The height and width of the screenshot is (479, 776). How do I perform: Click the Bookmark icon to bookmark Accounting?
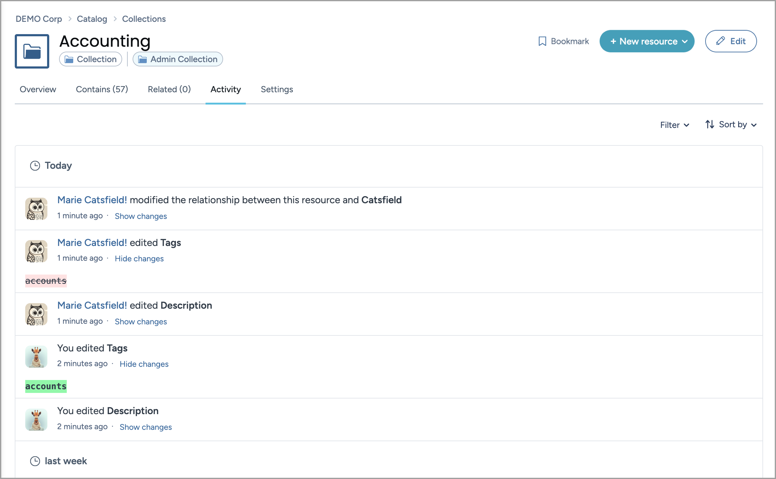coord(542,41)
